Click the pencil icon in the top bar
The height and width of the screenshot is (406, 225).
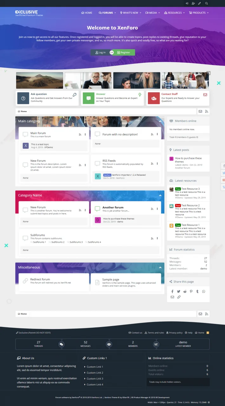tap(200, 3)
